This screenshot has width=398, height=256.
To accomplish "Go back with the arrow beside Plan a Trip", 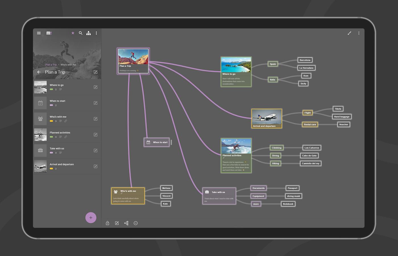I will click(x=39, y=72).
